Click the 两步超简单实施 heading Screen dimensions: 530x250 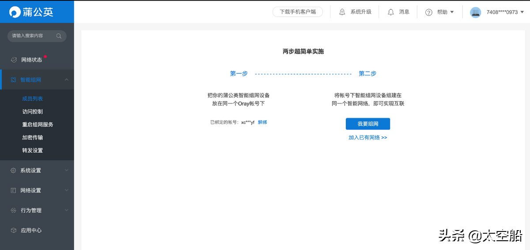(303, 52)
